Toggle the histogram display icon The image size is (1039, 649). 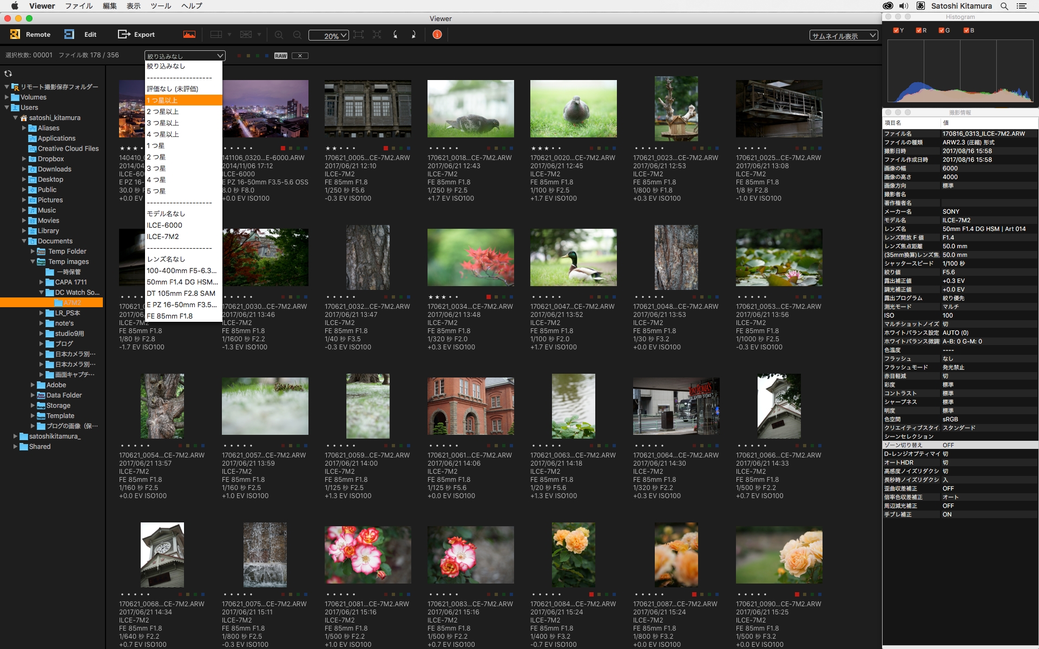pyautogui.click(x=189, y=34)
